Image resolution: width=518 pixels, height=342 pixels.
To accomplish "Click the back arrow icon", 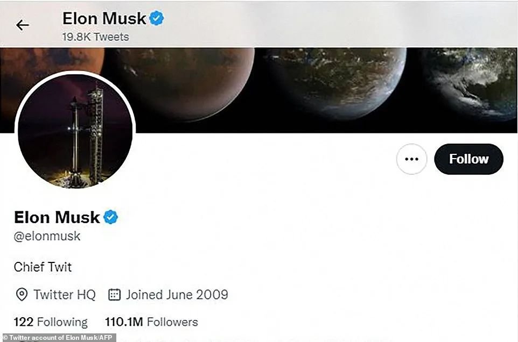I will (x=22, y=25).
